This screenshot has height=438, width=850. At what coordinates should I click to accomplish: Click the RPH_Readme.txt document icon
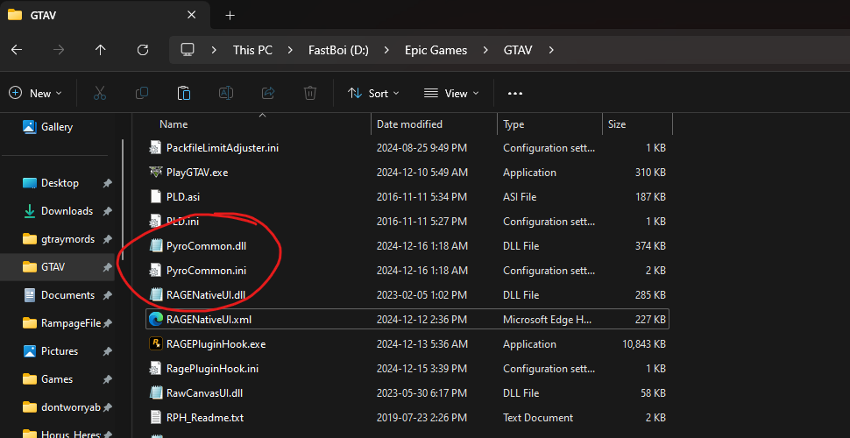[x=156, y=417]
